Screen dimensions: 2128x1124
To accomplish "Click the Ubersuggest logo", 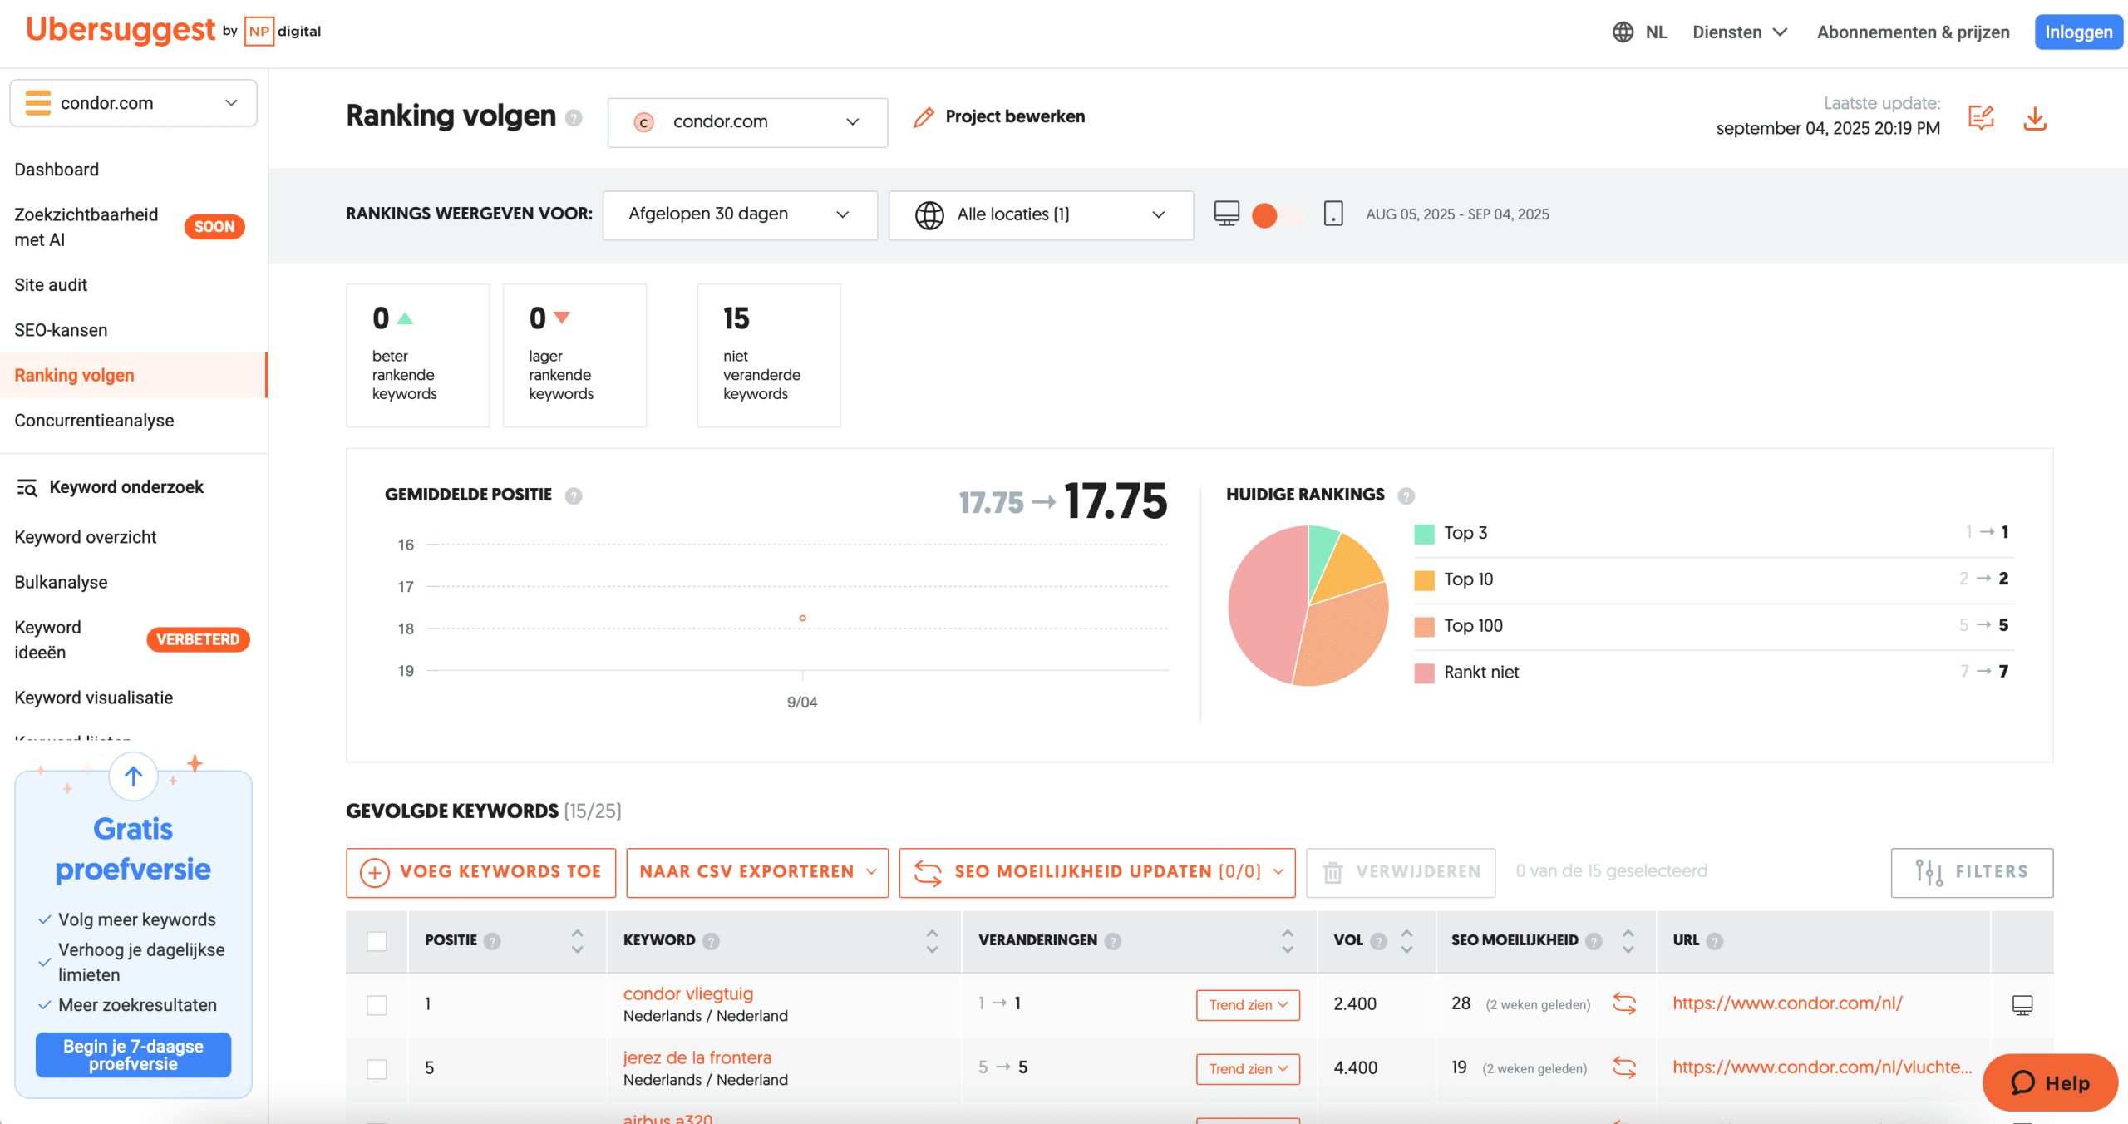I will pyautogui.click(x=121, y=31).
